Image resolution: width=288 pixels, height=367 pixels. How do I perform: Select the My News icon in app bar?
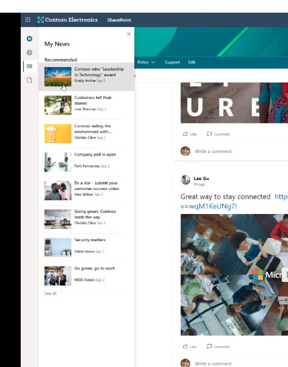pyautogui.click(x=29, y=66)
